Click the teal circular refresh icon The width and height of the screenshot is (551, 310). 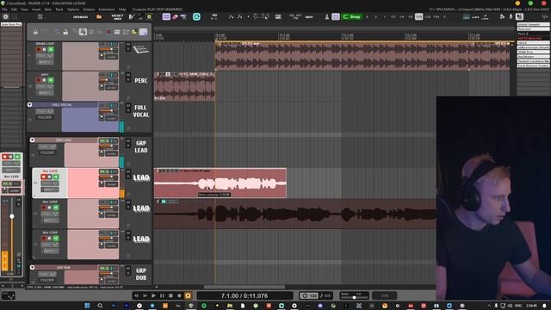click(196, 16)
